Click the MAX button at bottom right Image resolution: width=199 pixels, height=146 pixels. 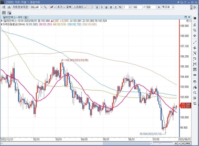coord(188,143)
